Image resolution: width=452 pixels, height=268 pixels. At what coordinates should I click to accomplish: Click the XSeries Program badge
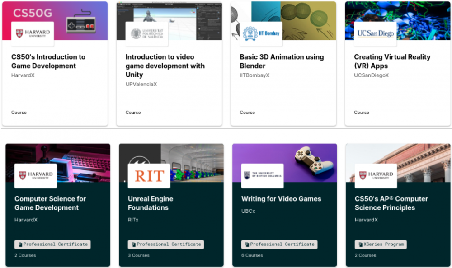[381, 244]
